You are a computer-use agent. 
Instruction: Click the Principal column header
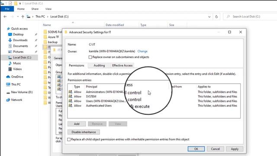(91, 87)
